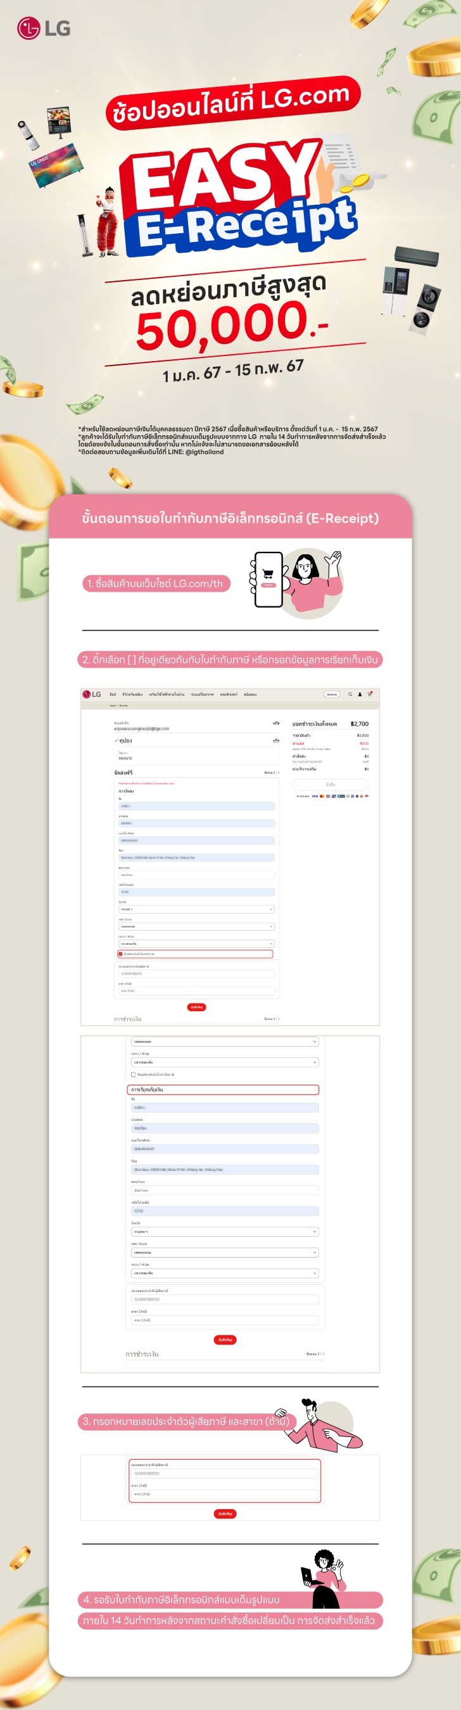
Task: Click pink step 2 instruction label
Action: point(230,659)
